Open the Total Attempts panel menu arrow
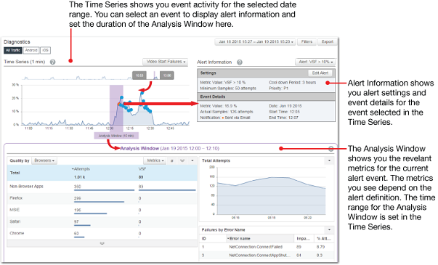Screen dimensions: 438x265 (x=329, y=160)
